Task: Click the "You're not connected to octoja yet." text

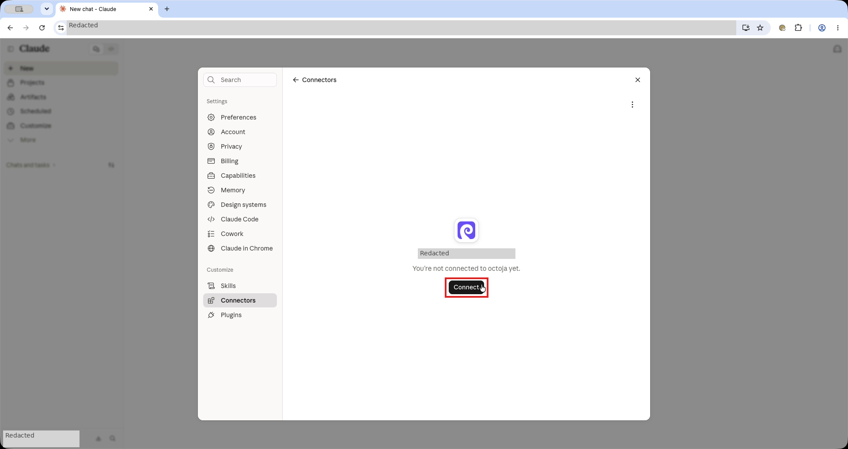Action: (x=466, y=269)
